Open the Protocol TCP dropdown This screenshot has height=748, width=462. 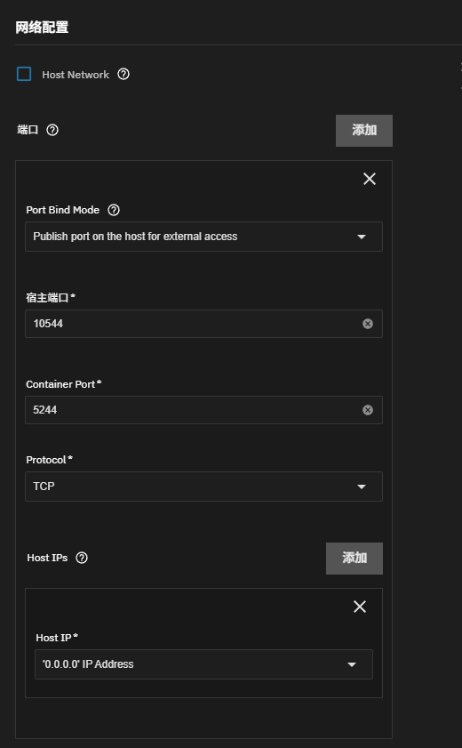pos(203,487)
